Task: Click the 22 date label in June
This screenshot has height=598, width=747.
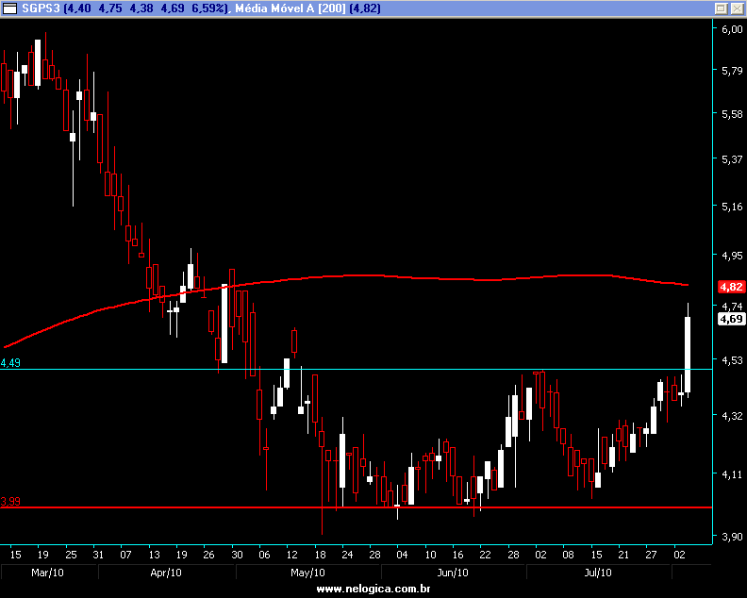Action: 485,555
